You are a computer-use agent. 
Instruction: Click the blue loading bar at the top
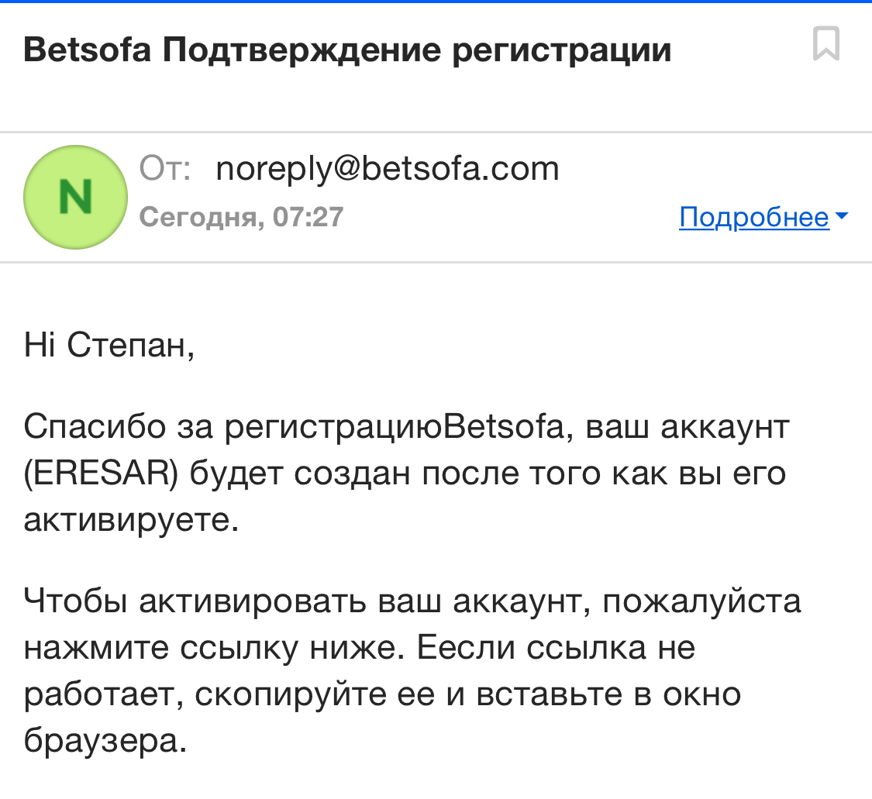click(x=436, y=2)
